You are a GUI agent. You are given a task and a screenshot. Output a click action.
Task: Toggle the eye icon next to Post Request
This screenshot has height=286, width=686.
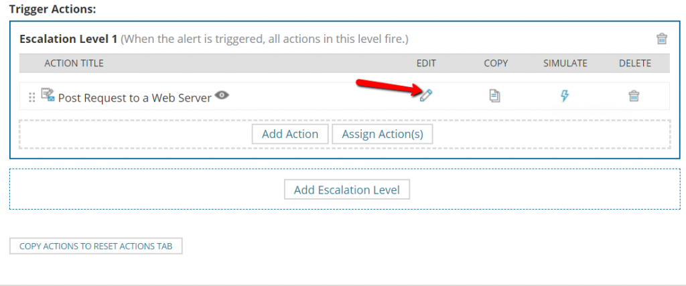[x=222, y=95]
